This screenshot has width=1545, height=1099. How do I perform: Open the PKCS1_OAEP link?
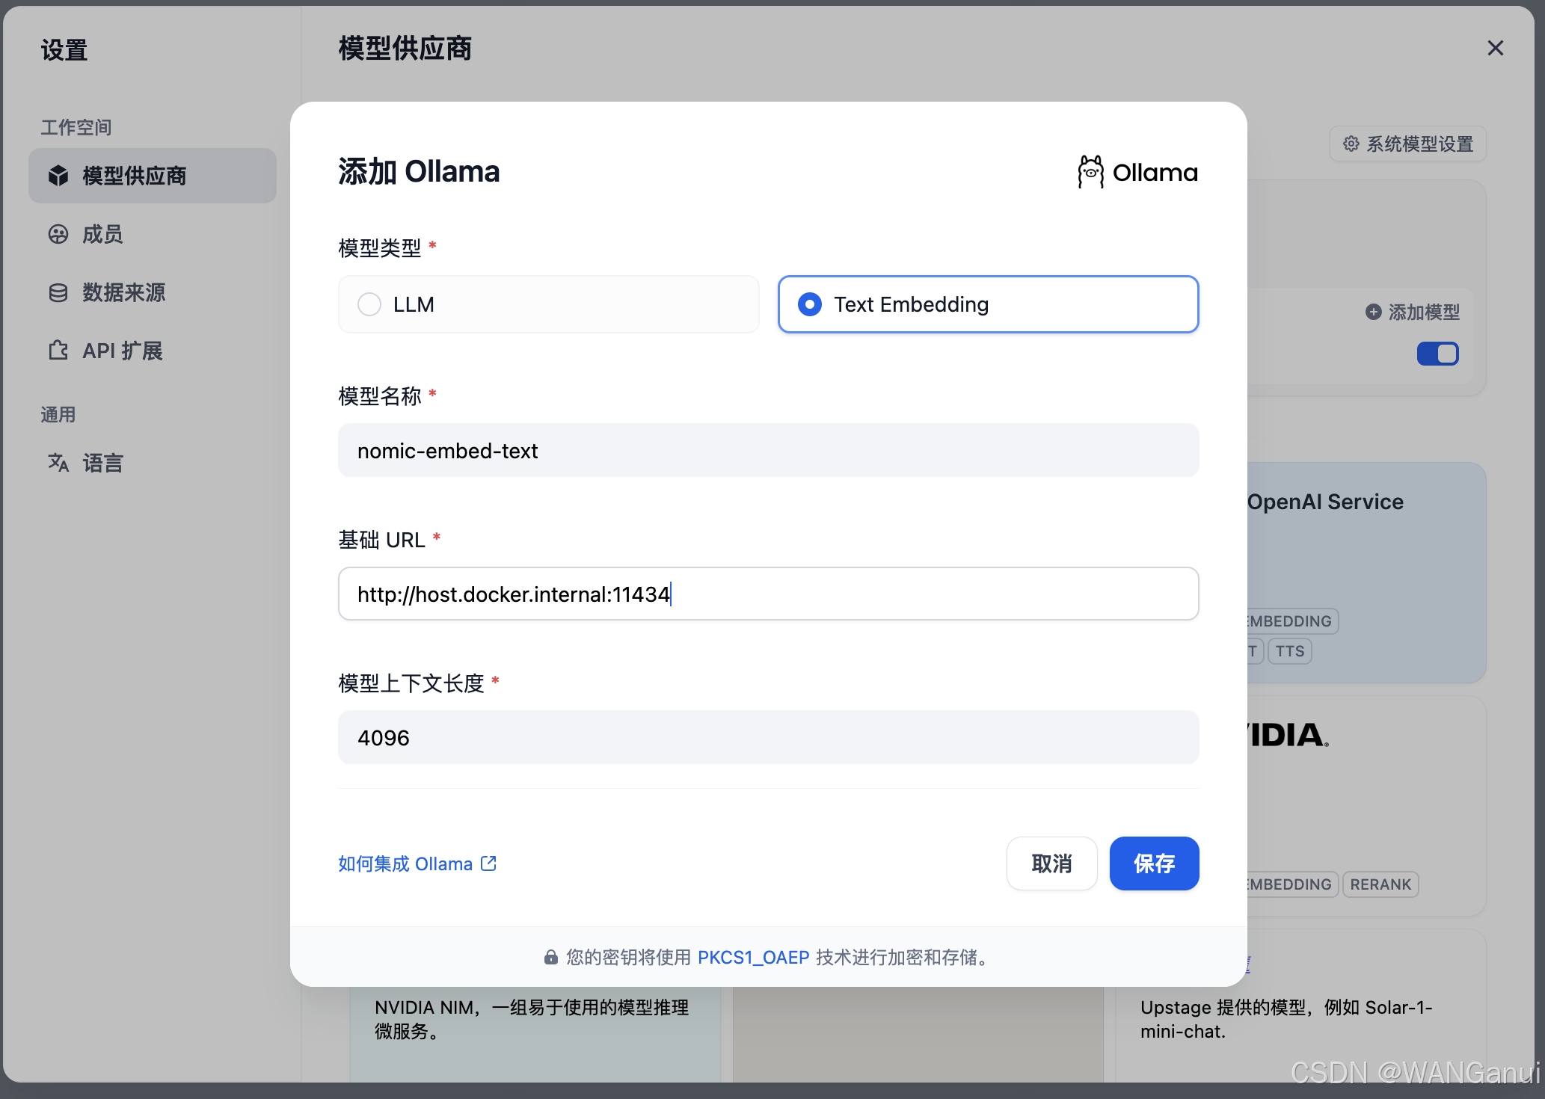click(753, 957)
